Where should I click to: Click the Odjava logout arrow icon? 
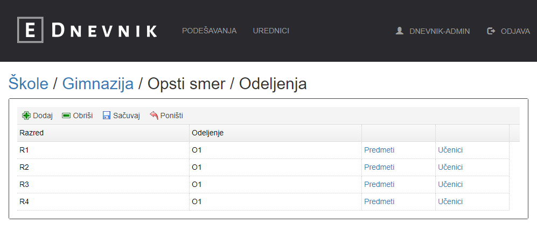point(491,31)
